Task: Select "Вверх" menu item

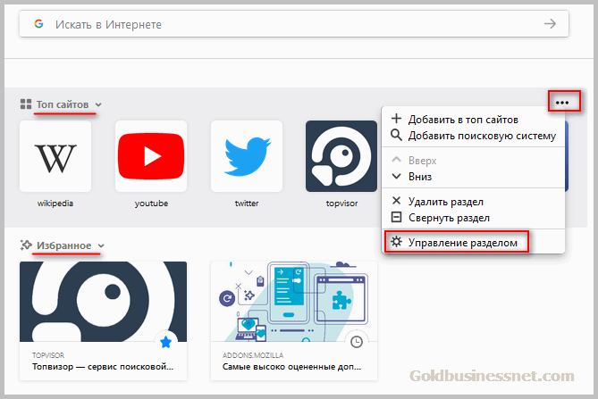Action: click(x=473, y=161)
